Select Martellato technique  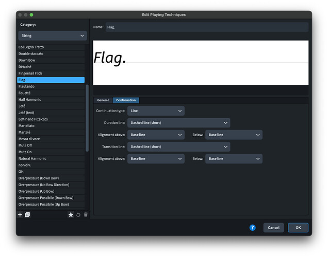(x=51, y=126)
